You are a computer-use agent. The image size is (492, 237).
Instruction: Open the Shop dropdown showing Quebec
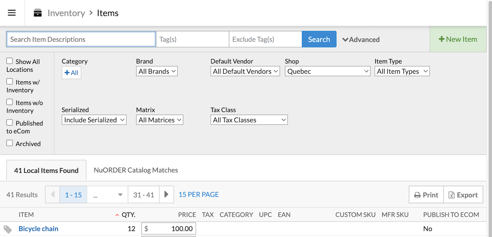coord(328,71)
